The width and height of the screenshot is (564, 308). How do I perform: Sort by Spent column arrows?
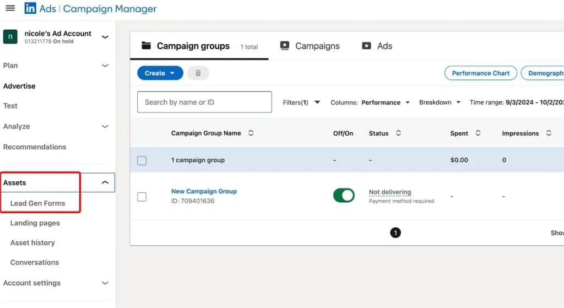pyautogui.click(x=478, y=133)
